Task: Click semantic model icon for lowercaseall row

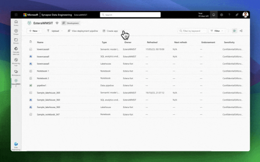Action: [x=31, y=49]
